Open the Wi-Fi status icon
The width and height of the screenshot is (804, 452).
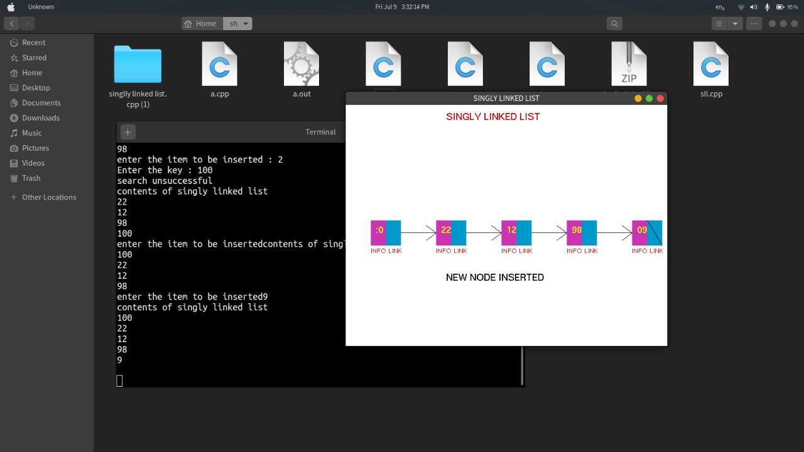point(741,7)
